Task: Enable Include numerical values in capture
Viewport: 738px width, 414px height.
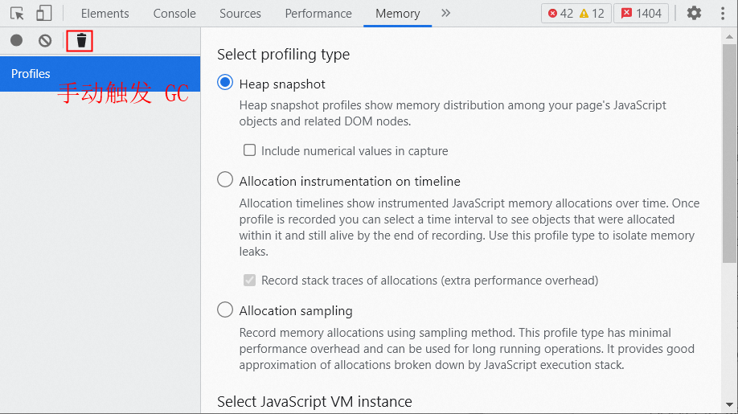Action: pos(249,150)
